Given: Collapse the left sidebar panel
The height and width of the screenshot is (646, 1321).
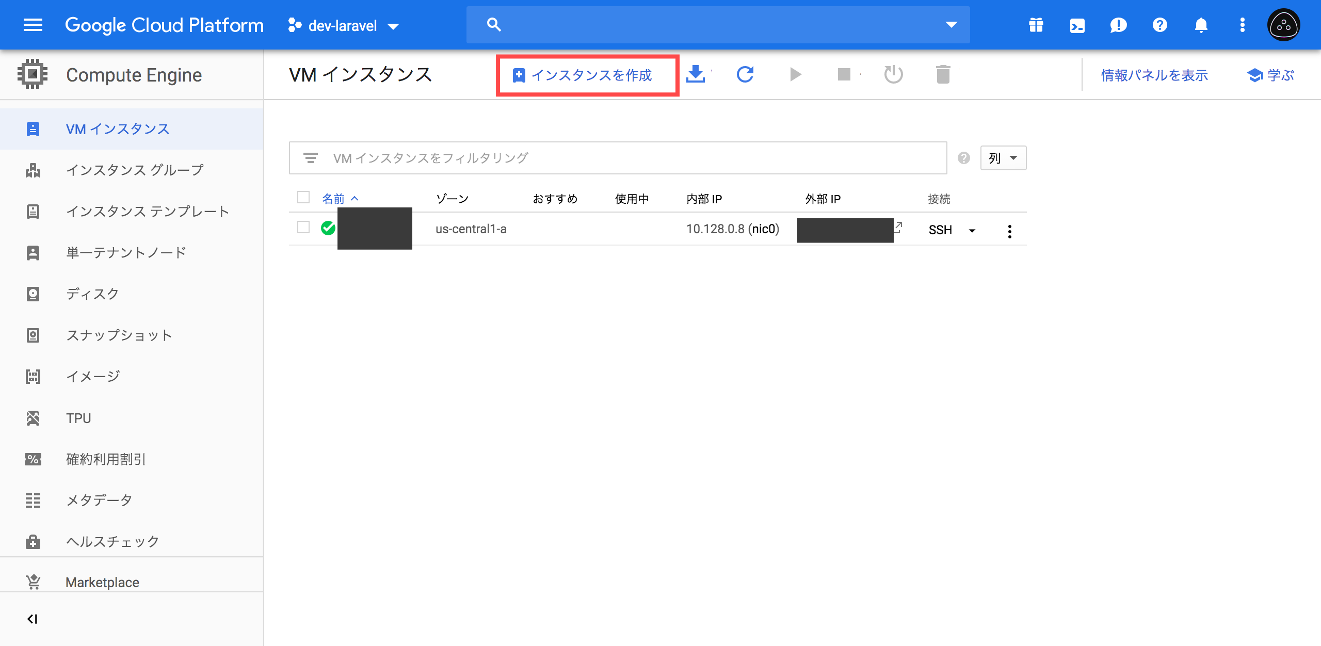Looking at the screenshot, I should tap(33, 619).
